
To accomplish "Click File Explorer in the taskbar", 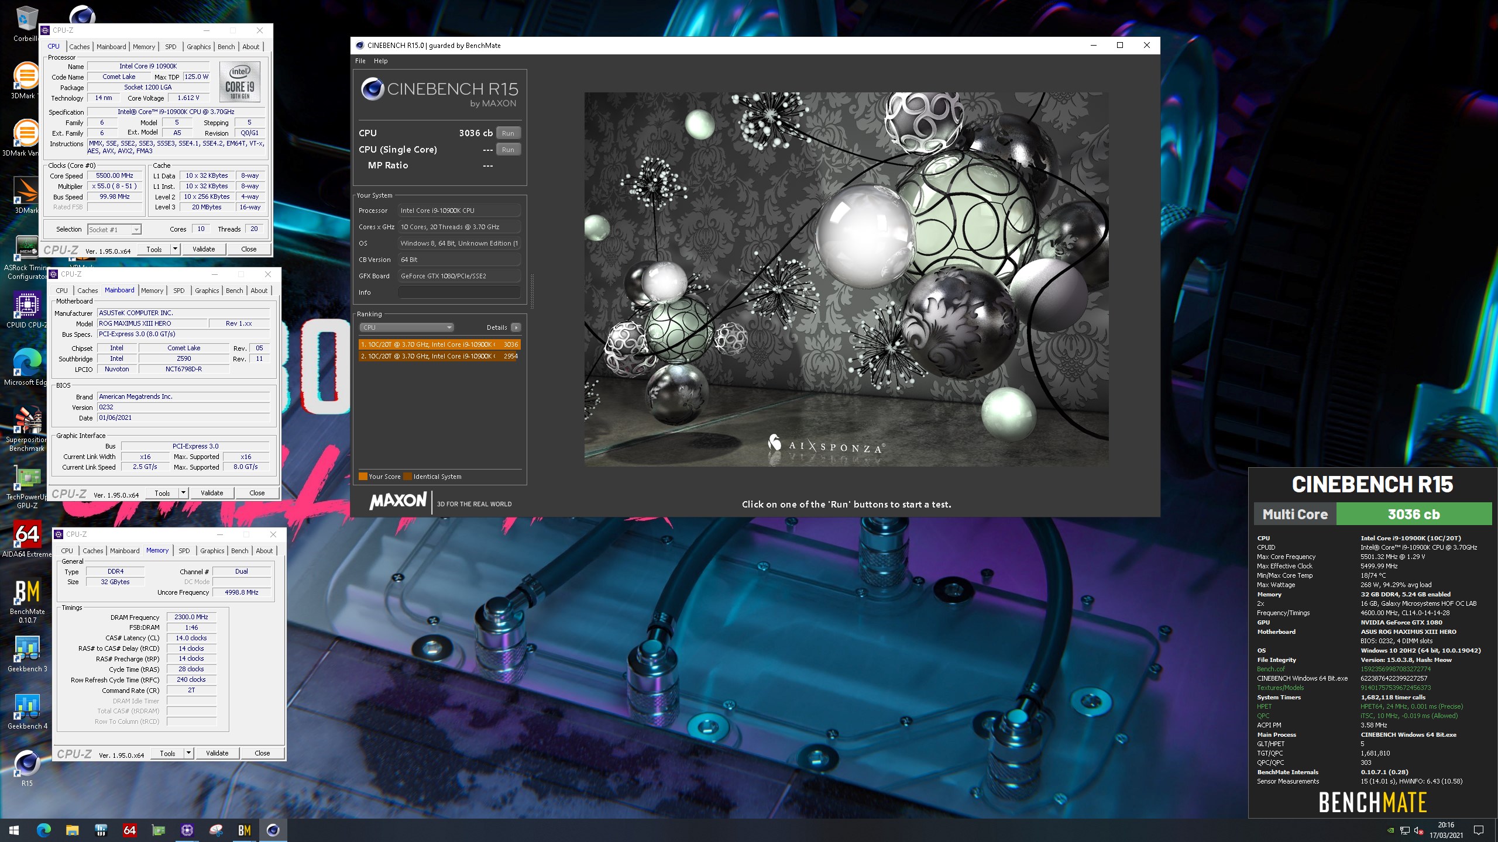I will pyautogui.click(x=72, y=830).
